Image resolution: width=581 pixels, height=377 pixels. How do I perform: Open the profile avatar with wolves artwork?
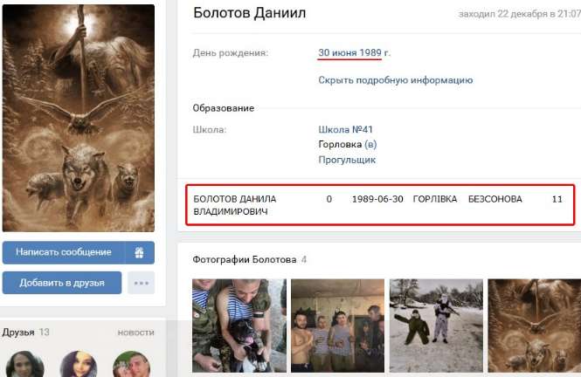[79, 118]
